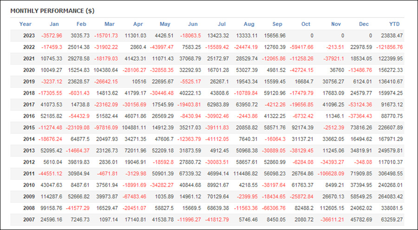Click the 2023 year row label
The image size is (418, 230).
click(x=29, y=36)
